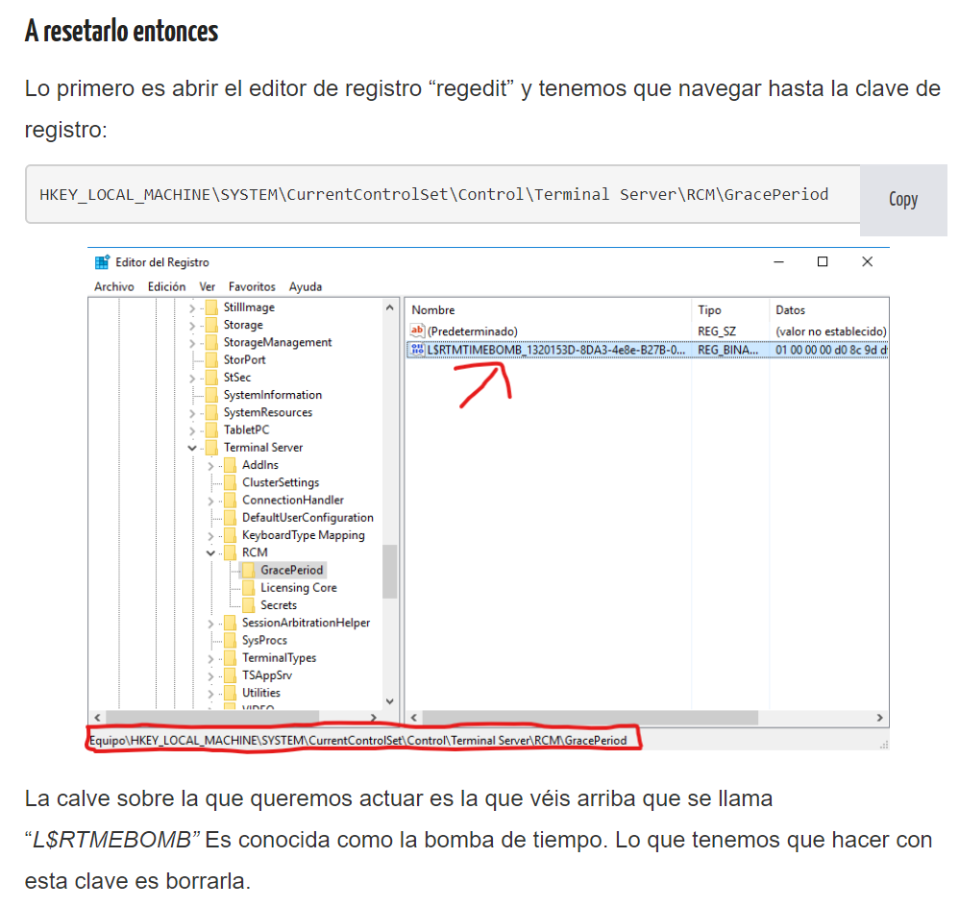The image size is (959, 907).
Task: Click the Editor del Registro app icon
Action: [102, 261]
